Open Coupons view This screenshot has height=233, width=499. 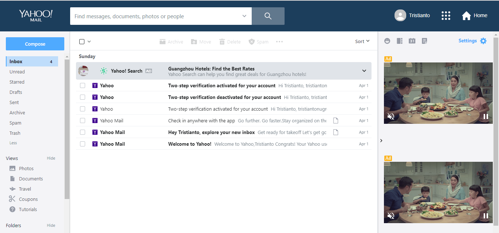[28, 199]
